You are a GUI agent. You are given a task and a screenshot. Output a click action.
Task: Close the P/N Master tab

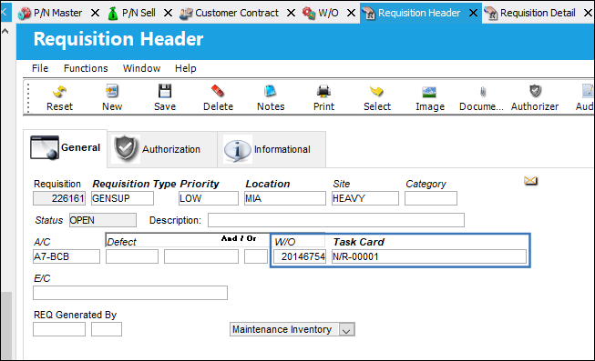[x=96, y=14]
